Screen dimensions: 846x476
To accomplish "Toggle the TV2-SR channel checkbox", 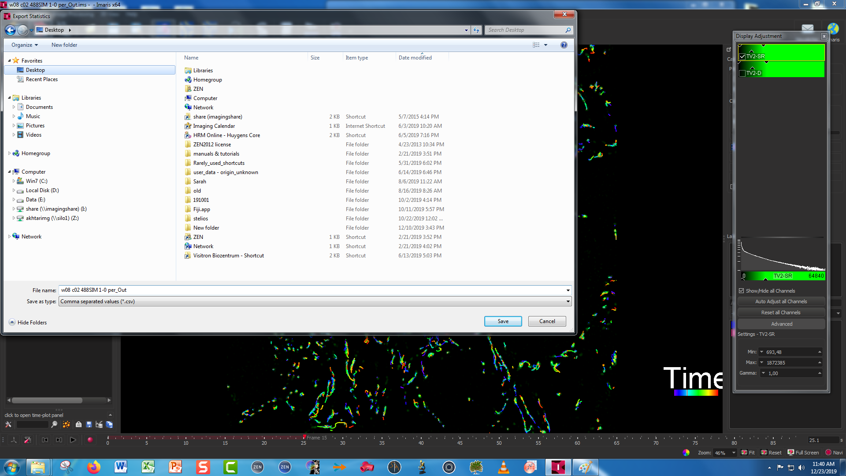I will 742,56.
